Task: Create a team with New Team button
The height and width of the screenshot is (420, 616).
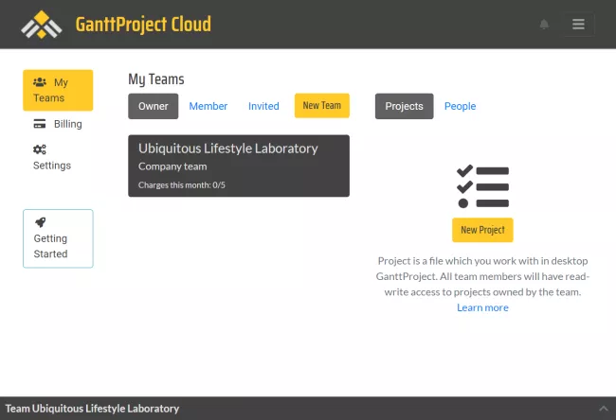Action: pos(322,106)
